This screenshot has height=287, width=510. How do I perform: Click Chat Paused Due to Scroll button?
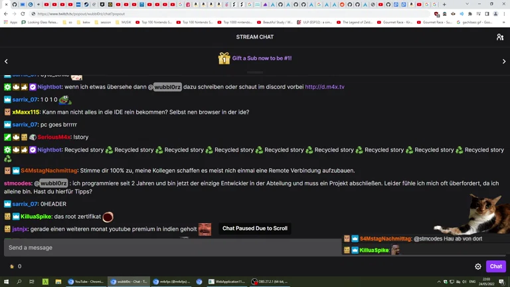(254, 229)
